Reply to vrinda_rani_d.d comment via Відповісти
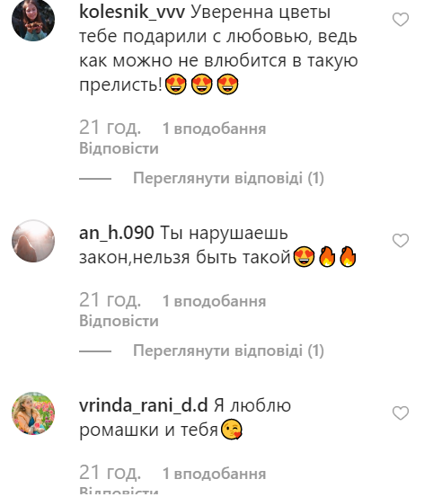The image size is (433, 497). 119,492
